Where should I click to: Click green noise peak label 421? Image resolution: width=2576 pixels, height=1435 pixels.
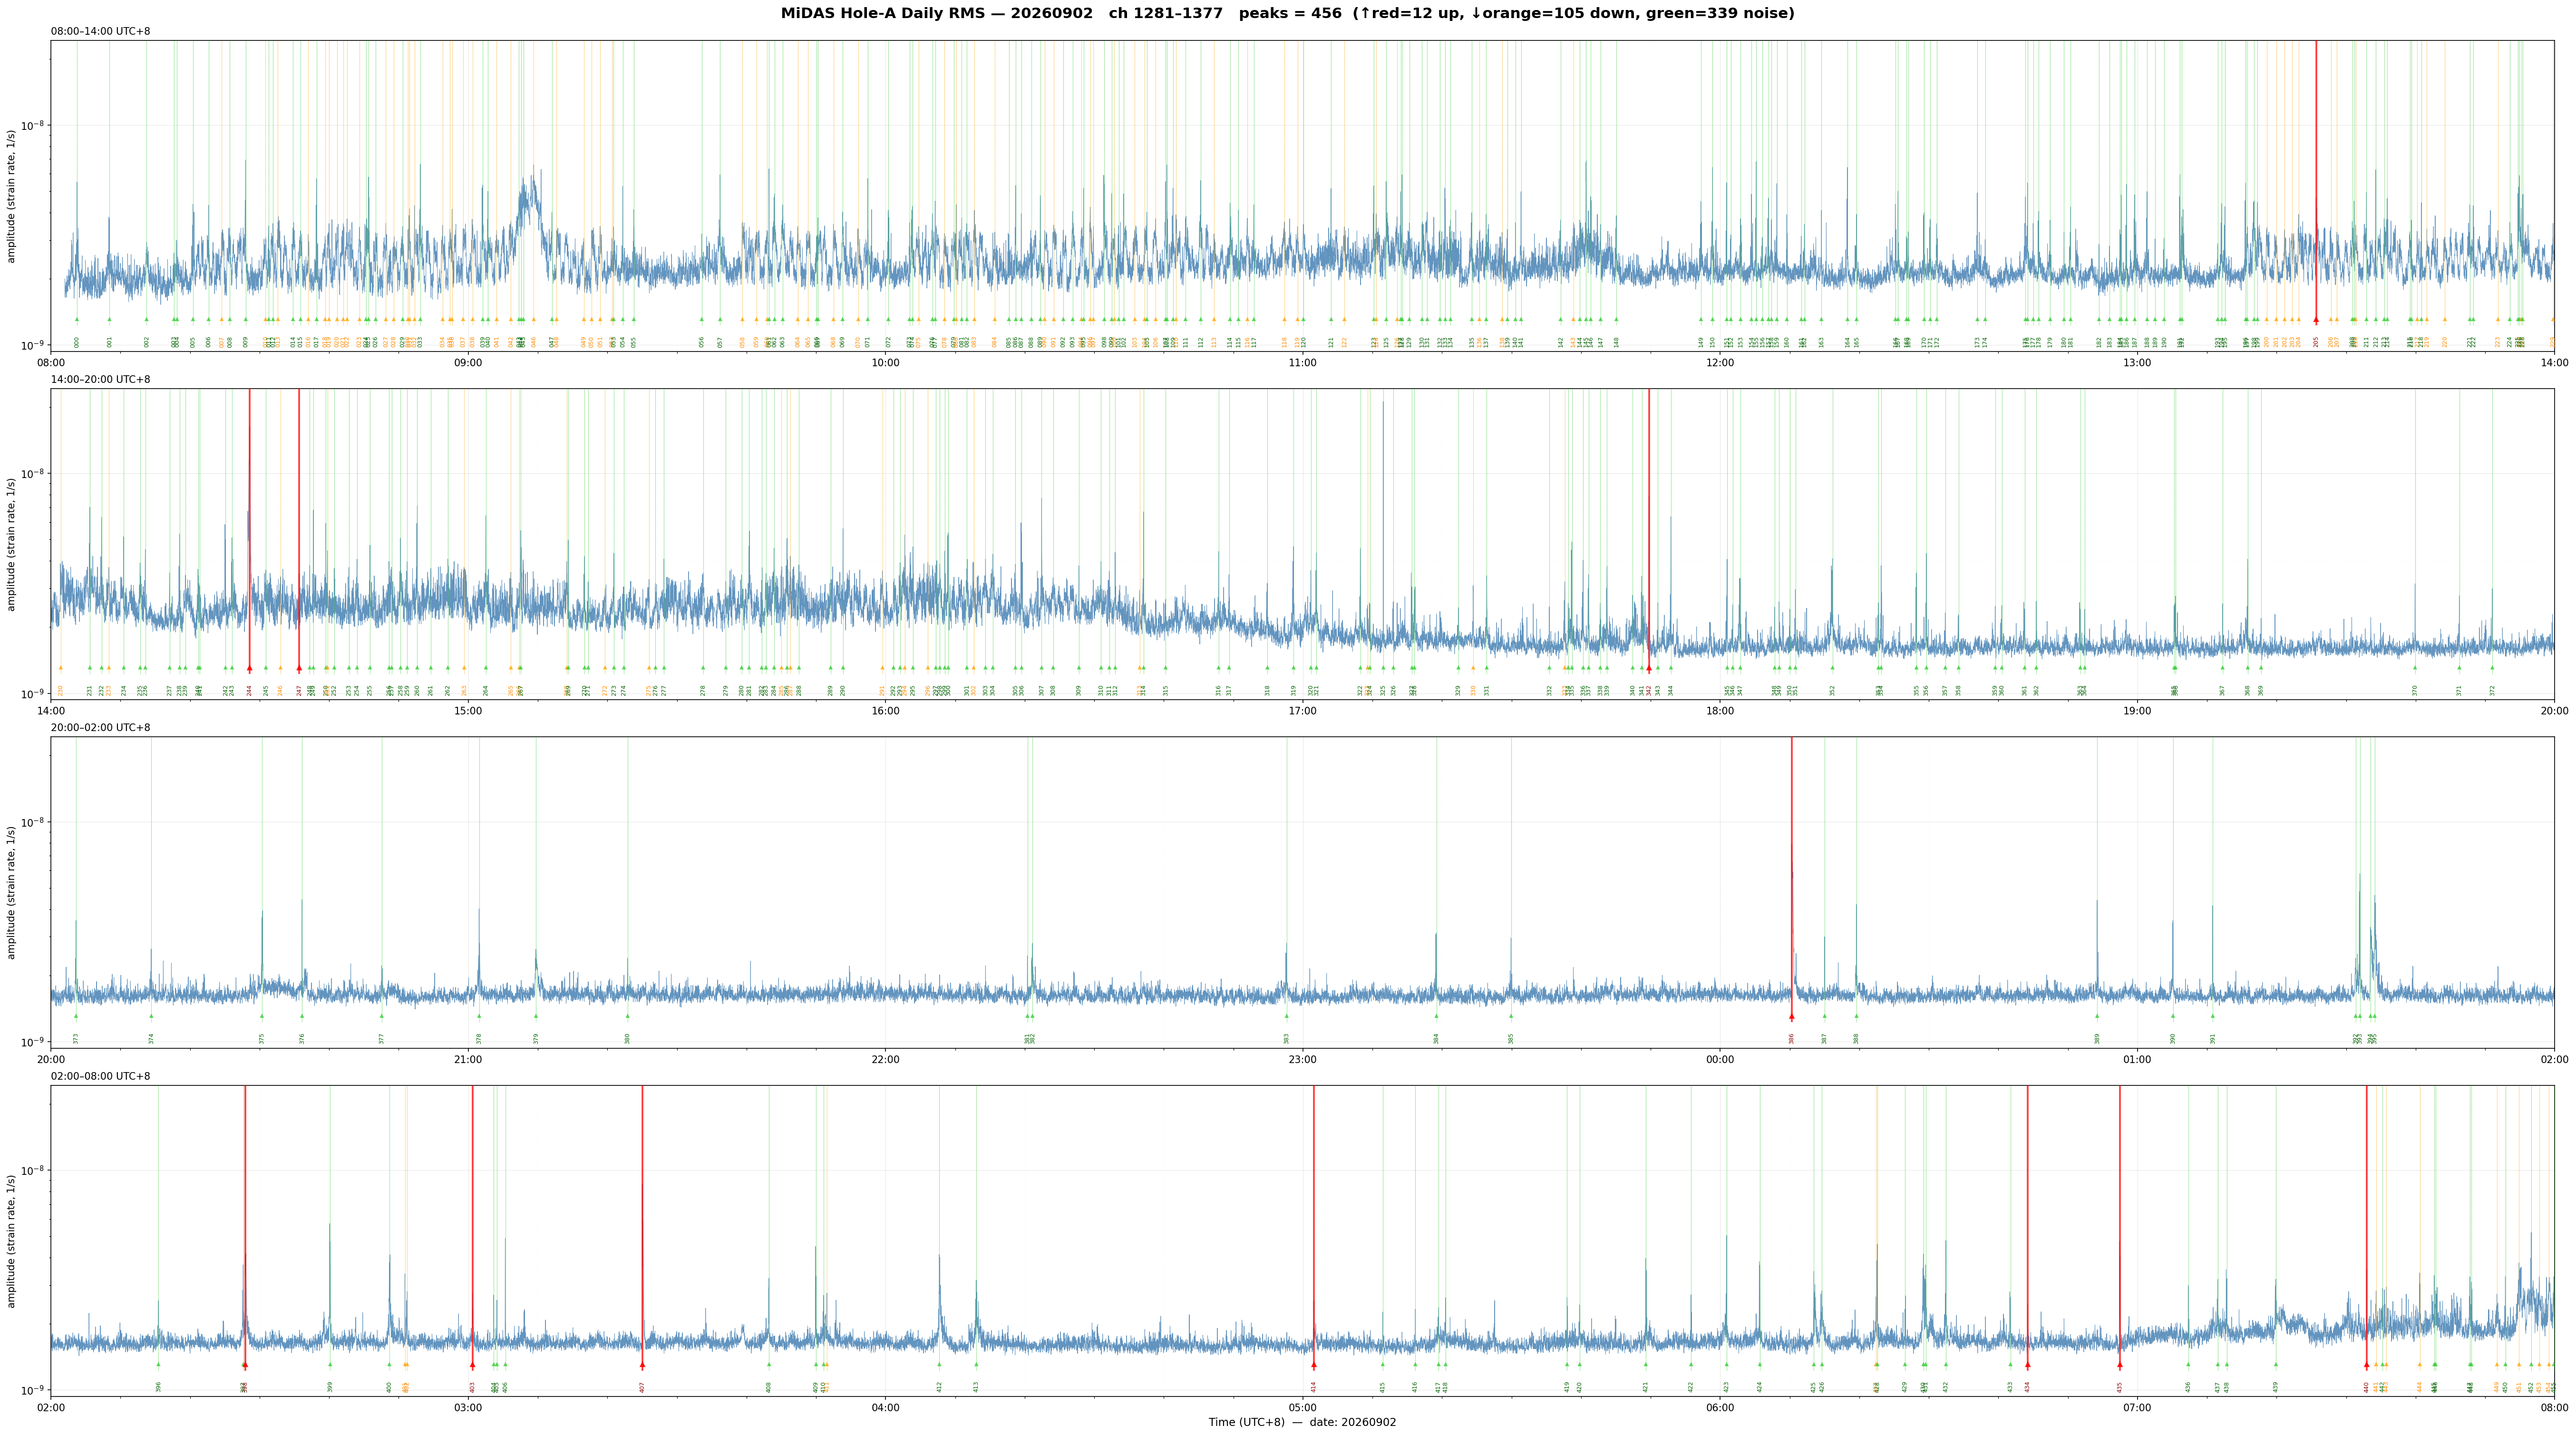(1645, 1387)
